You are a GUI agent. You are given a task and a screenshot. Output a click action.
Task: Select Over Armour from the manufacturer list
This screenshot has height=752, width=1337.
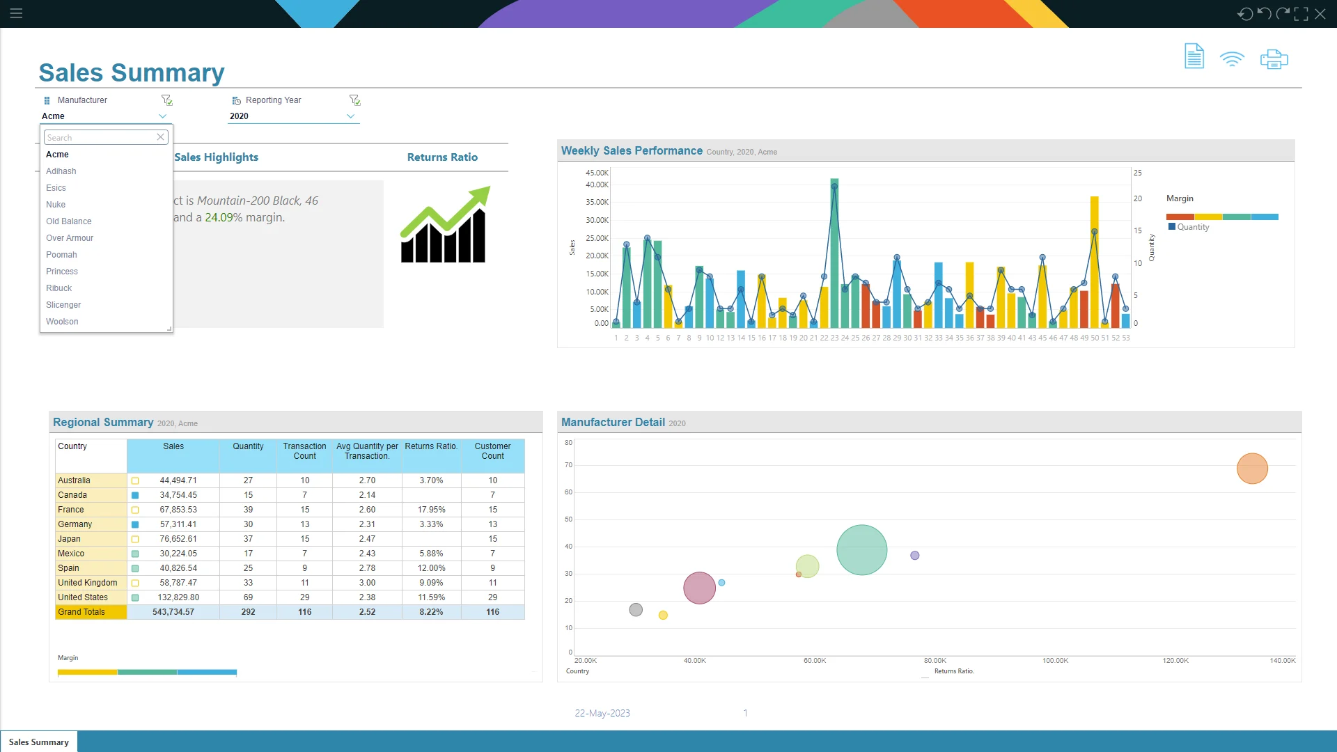point(70,238)
